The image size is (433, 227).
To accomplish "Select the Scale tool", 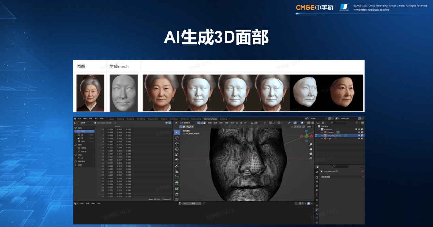I will coord(177,154).
